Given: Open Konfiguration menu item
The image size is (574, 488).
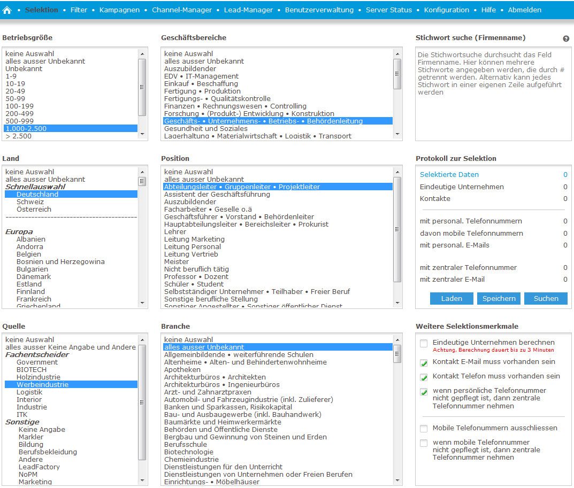Looking at the screenshot, I should (446, 10).
